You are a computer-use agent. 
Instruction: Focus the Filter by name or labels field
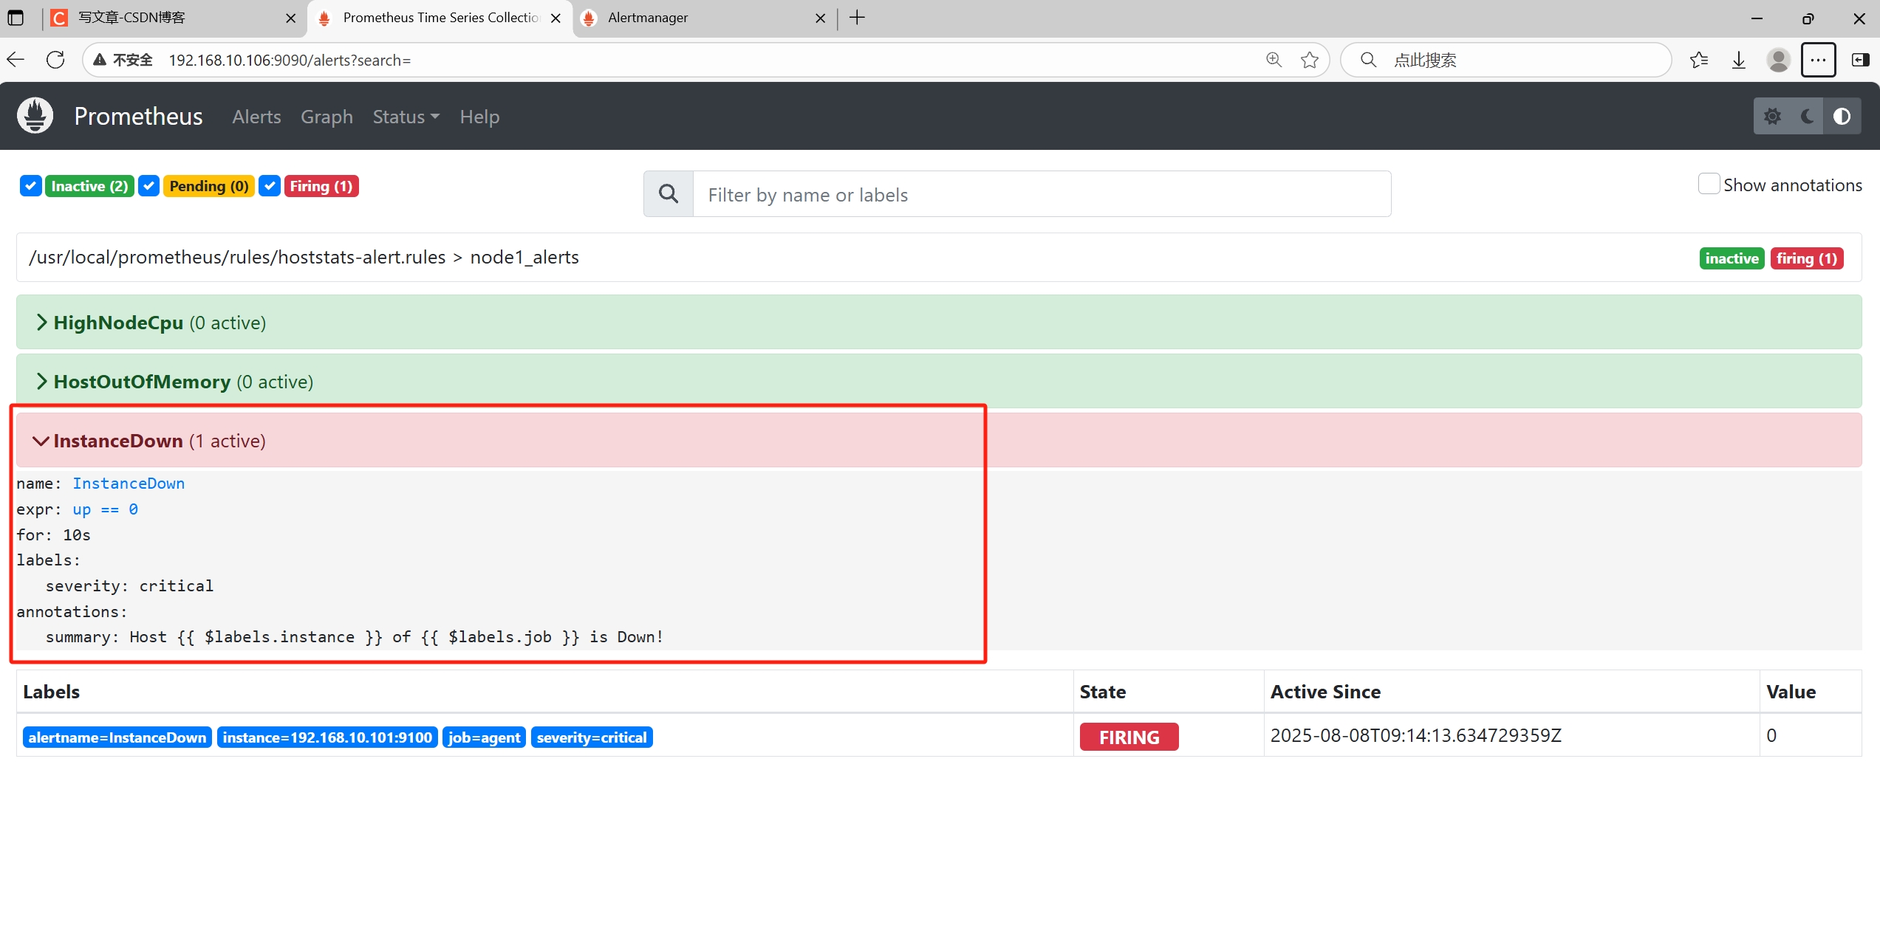pyautogui.click(x=1042, y=194)
